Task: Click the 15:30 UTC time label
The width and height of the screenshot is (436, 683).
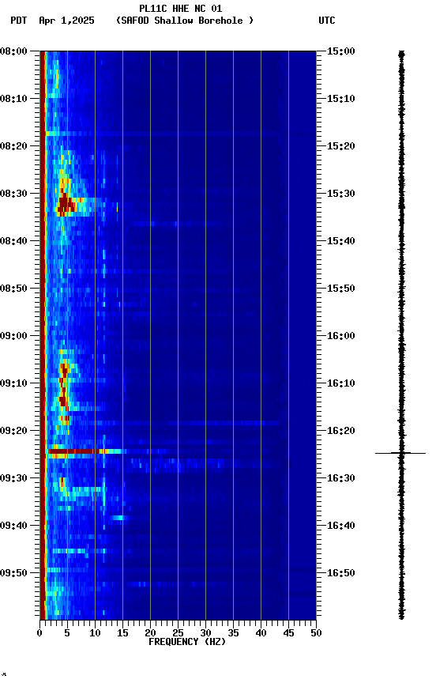Action: point(341,194)
